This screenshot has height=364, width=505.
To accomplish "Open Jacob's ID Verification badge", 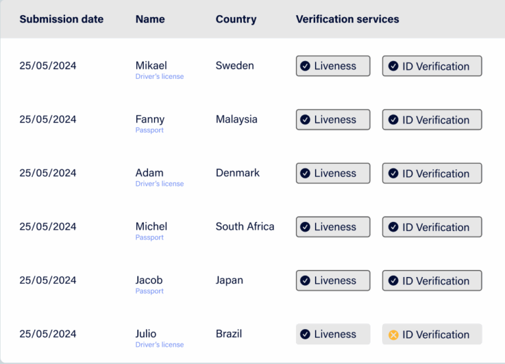I will pyautogui.click(x=432, y=280).
